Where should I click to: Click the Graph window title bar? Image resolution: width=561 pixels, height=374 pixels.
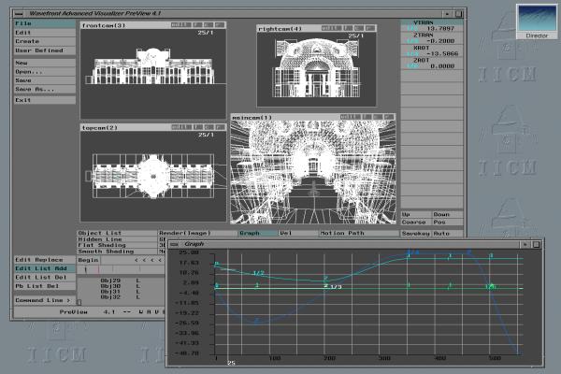click(351, 244)
